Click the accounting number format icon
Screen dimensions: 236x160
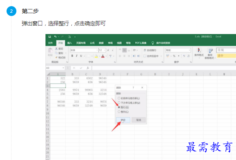click(168, 56)
